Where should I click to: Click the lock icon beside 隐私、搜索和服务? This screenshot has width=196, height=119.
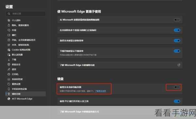pyautogui.click(x=9, y=25)
